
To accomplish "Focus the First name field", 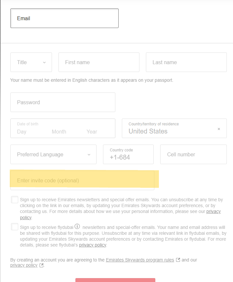I will pyautogui.click(x=99, y=62).
